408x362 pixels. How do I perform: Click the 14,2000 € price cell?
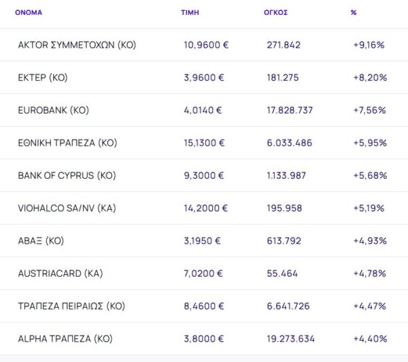point(205,208)
